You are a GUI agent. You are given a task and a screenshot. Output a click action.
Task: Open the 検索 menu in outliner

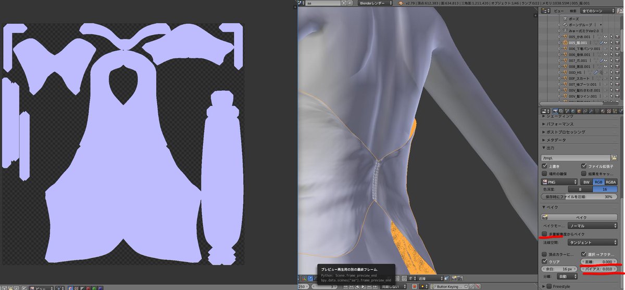coord(573,10)
